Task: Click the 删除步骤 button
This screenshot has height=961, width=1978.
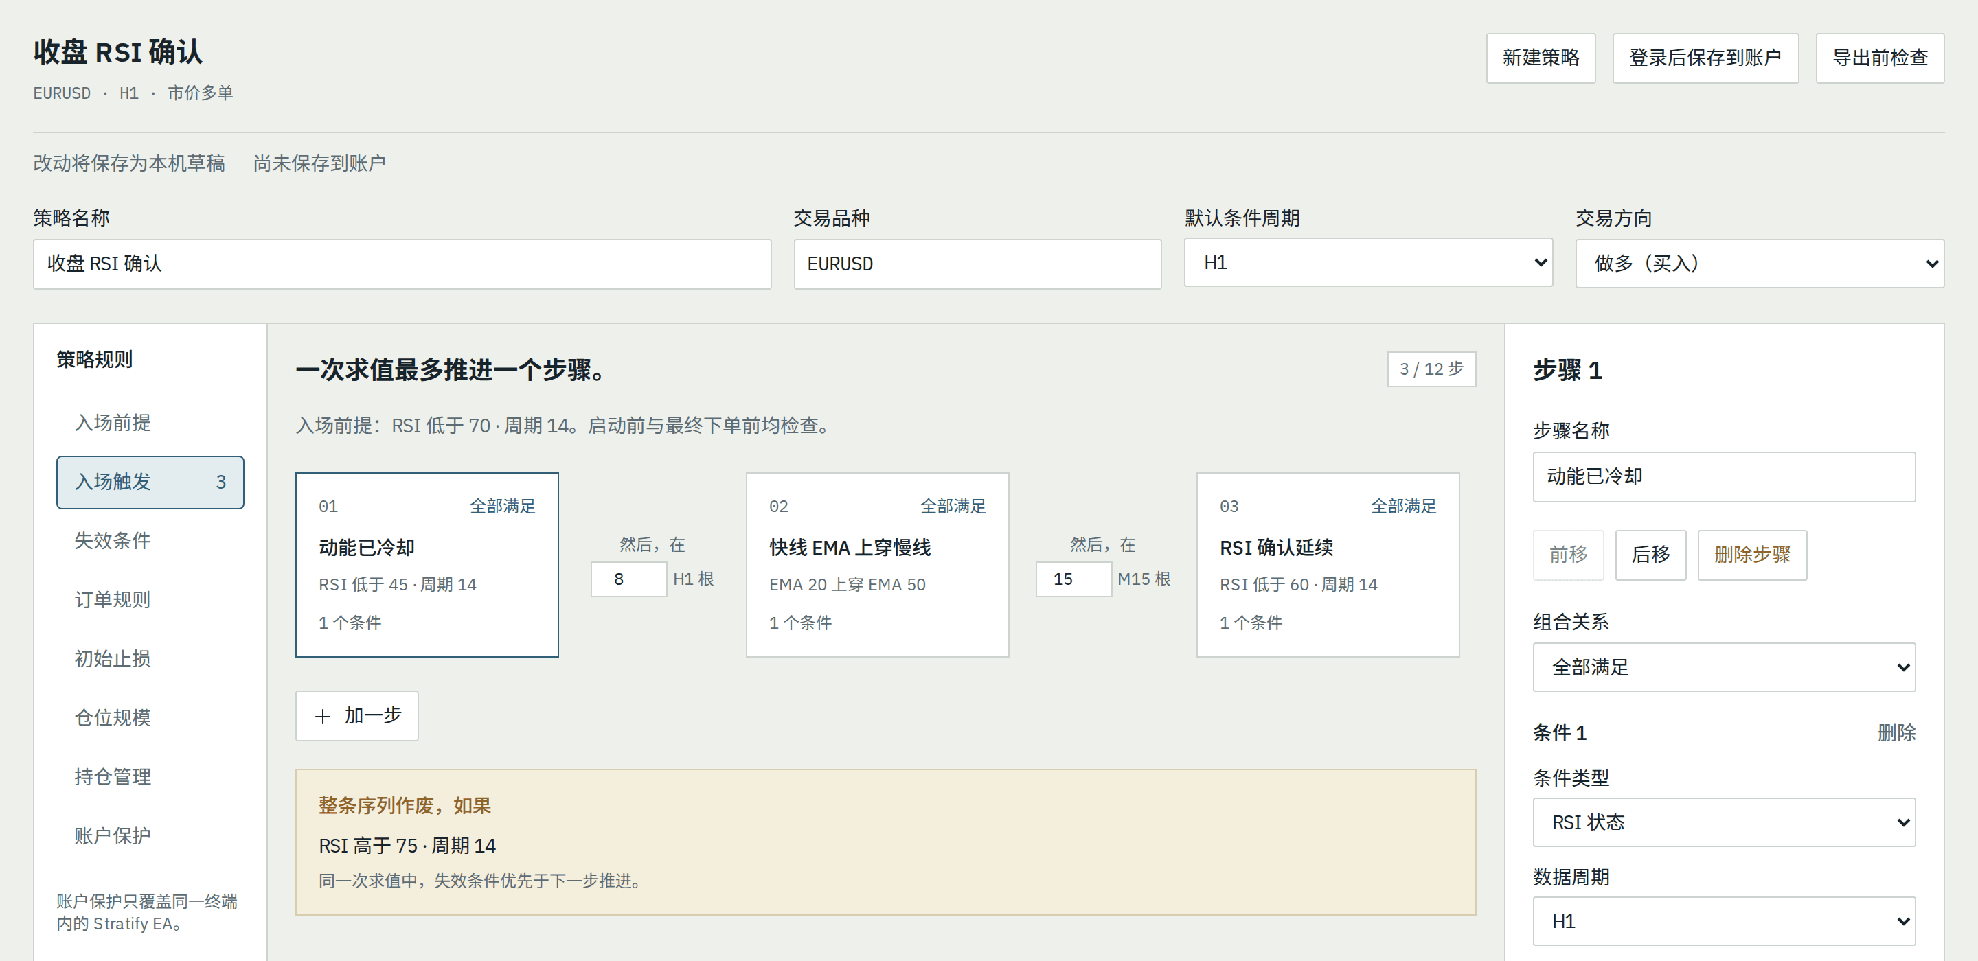Action: (1751, 555)
